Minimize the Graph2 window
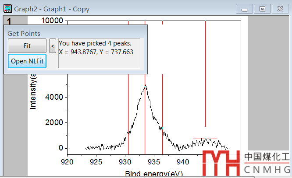Viewport: 292px width, 178px height. 244,9
